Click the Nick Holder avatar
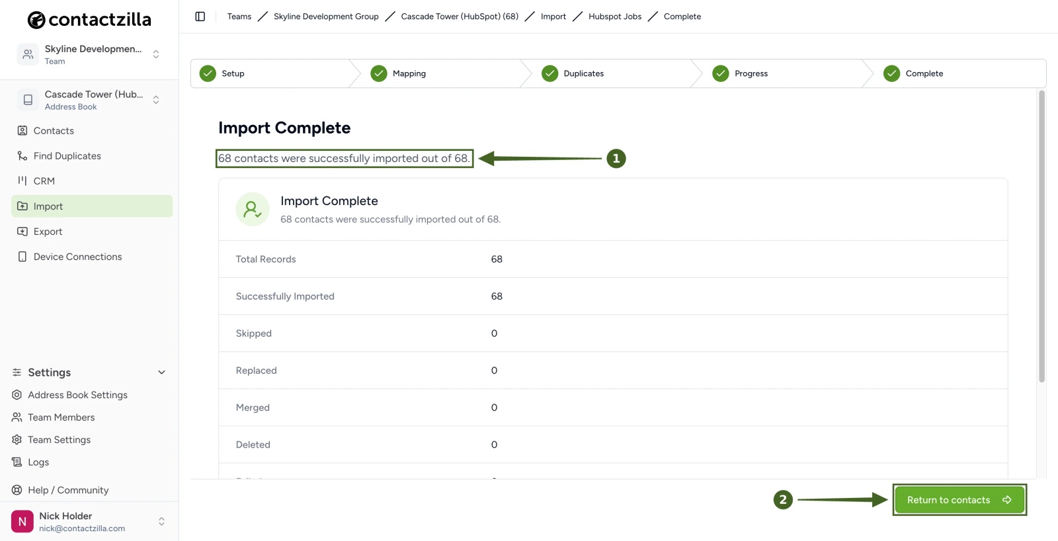The height and width of the screenshot is (541, 1058). click(x=22, y=521)
